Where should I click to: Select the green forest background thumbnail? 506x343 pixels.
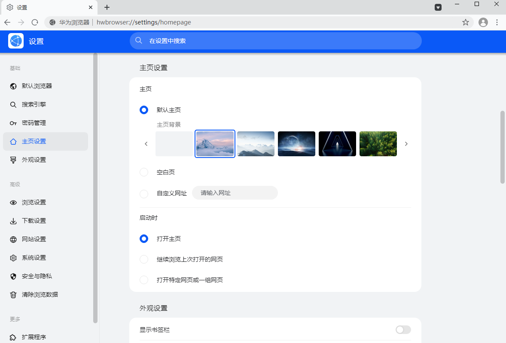click(x=378, y=144)
